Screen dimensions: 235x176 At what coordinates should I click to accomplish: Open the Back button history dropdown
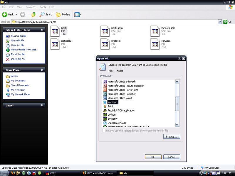16,14
